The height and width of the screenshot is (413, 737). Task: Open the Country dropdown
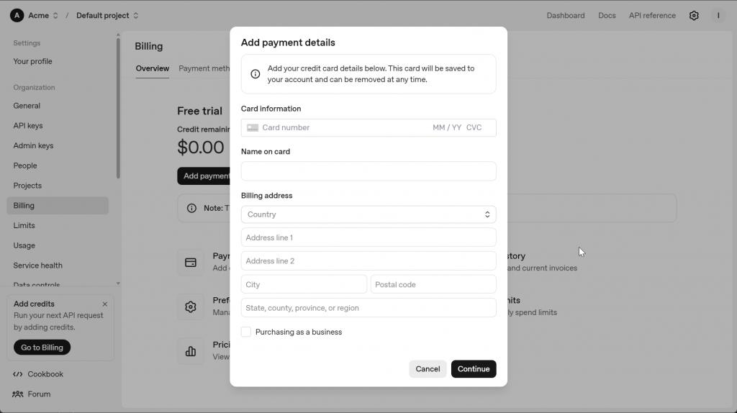[x=368, y=214]
